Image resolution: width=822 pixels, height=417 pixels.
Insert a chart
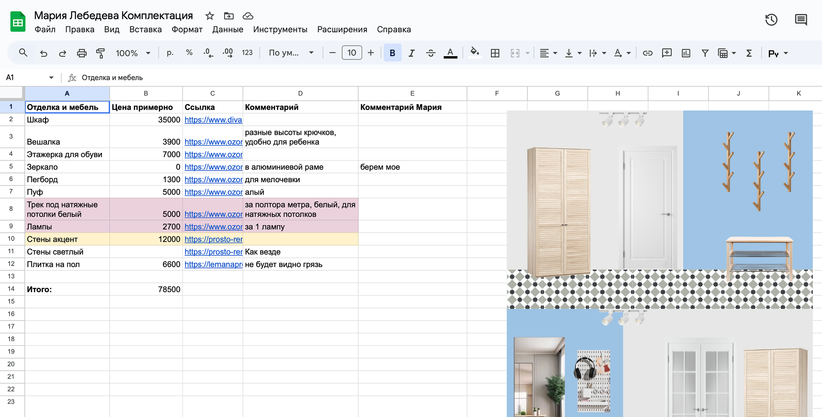686,53
